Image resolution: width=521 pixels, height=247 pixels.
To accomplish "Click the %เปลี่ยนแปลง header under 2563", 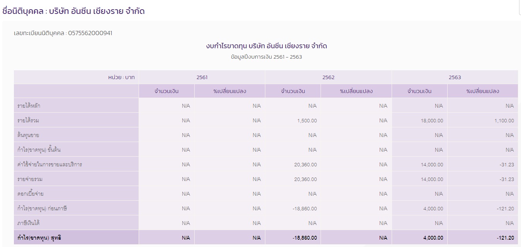I will (482, 91).
